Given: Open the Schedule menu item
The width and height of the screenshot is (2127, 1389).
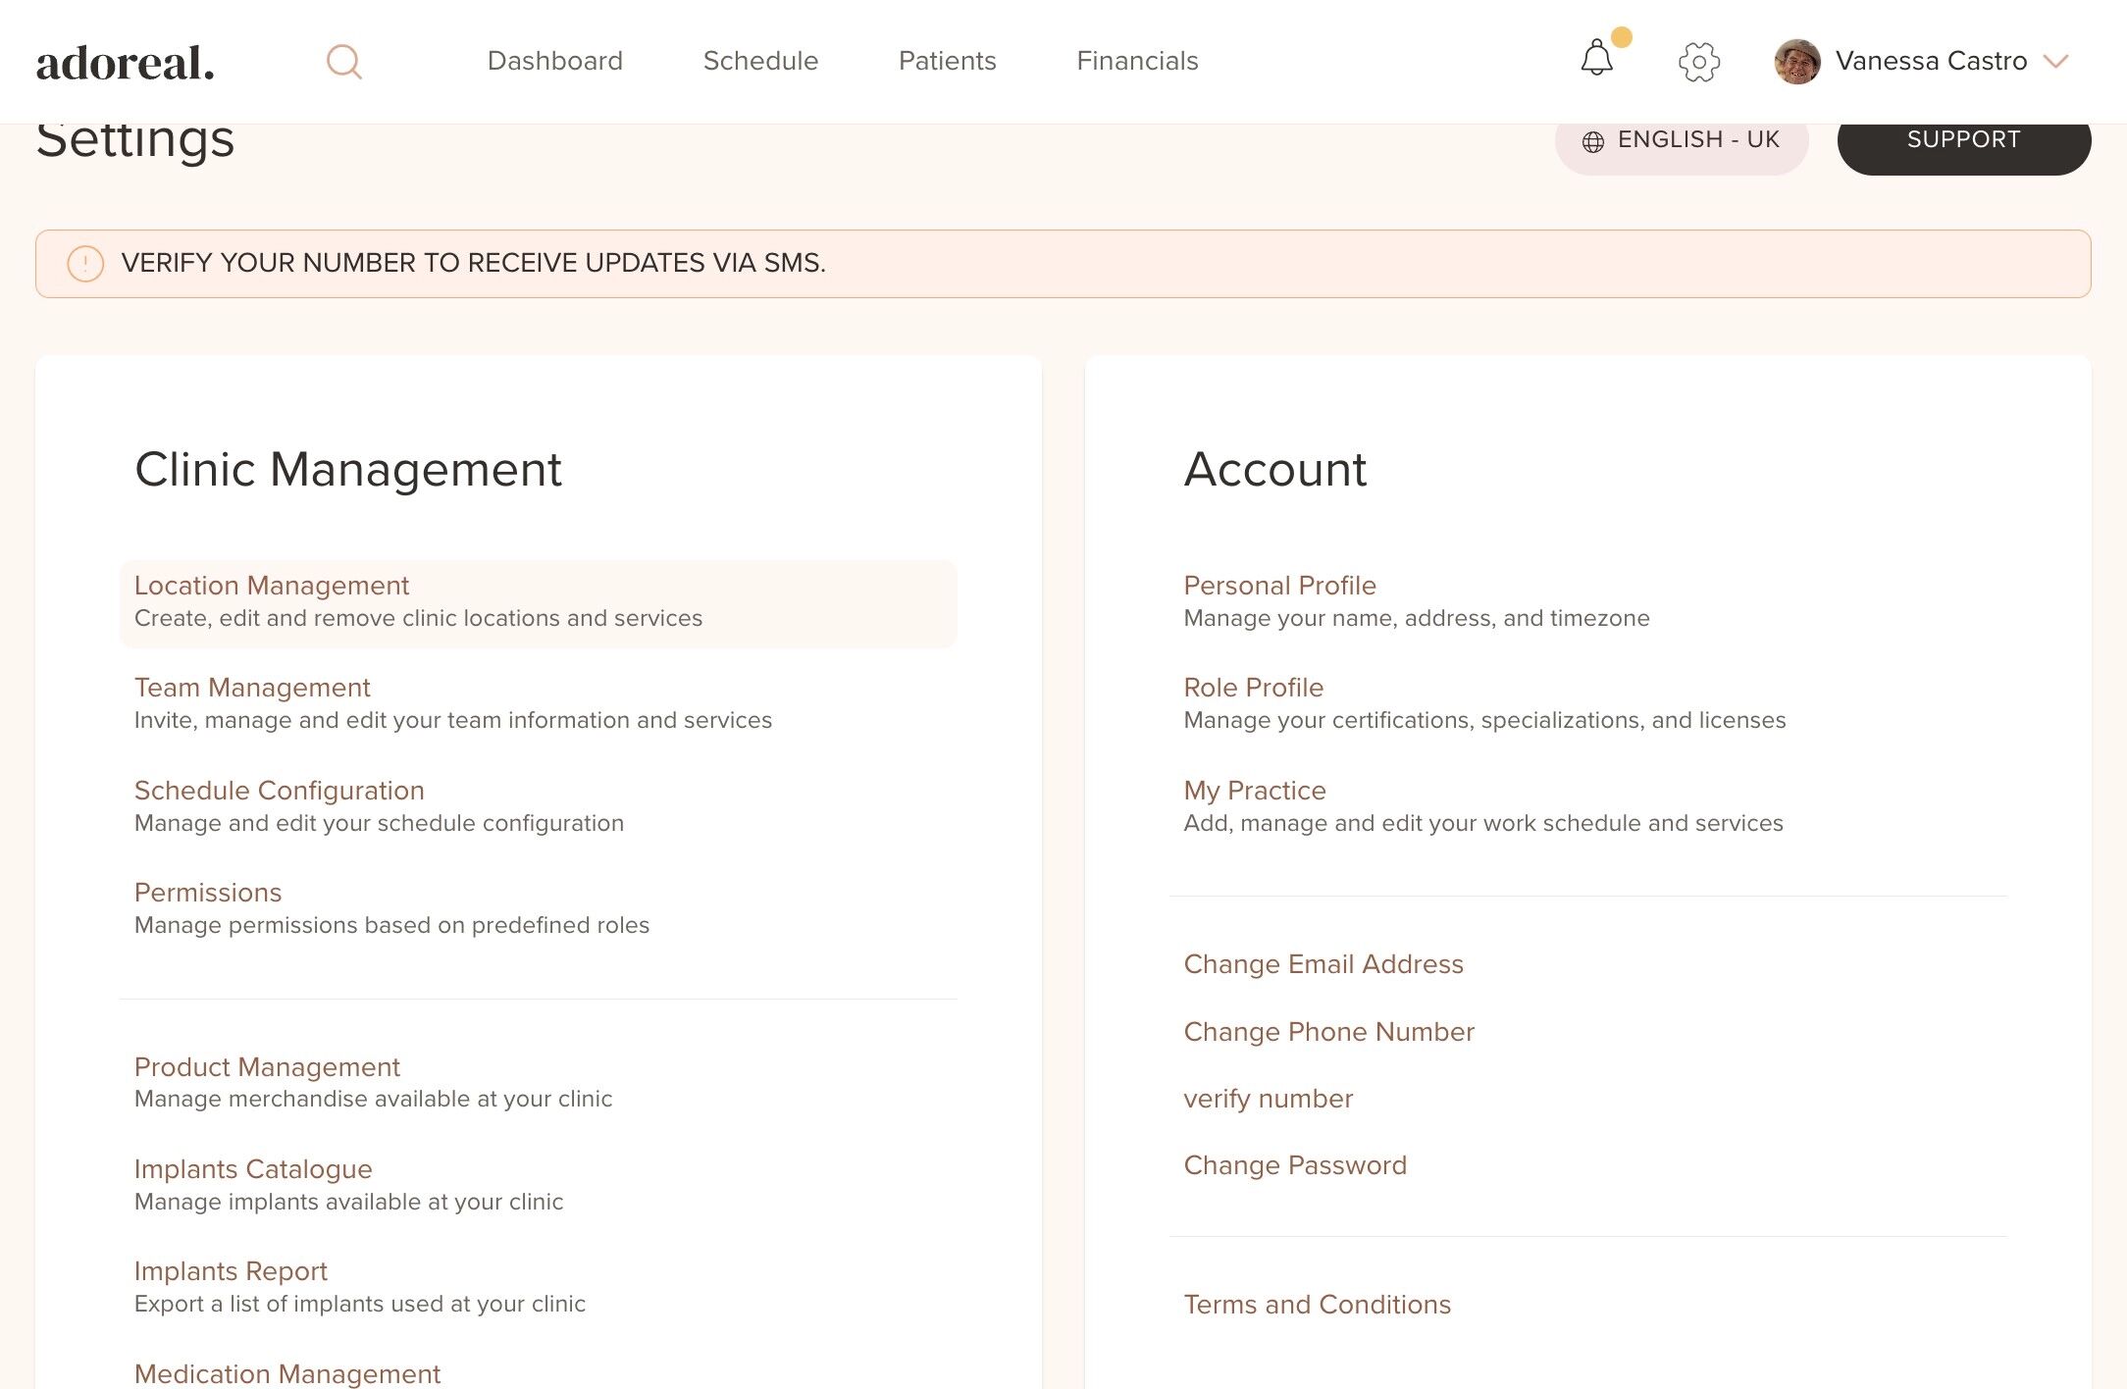Looking at the screenshot, I should (760, 61).
